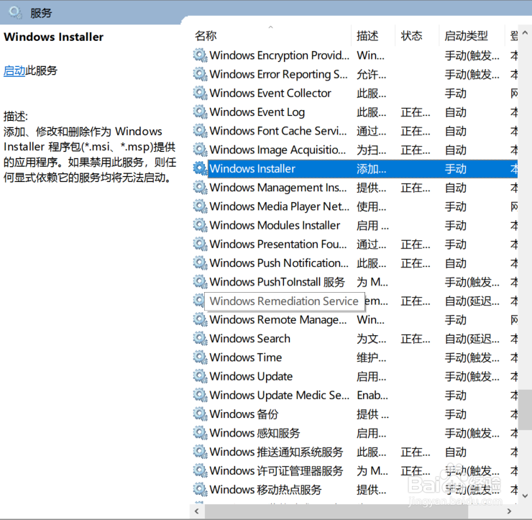Click horizontal scrollbar left arrow
532x520 pixels.
click(x=197, y=511)
